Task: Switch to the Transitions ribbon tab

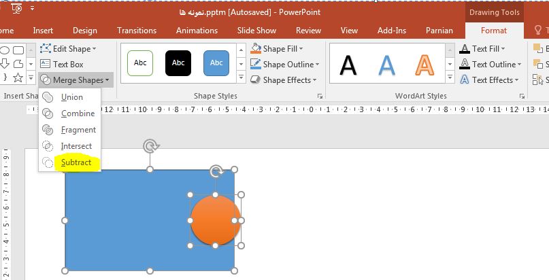Action: point(137,31)
